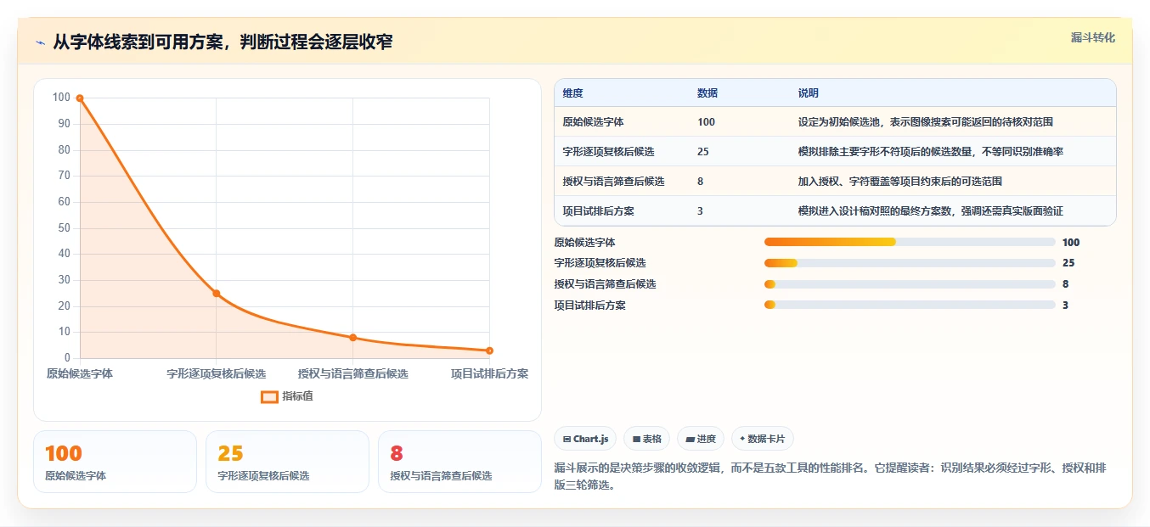The height and width of the screenshot is (527, 1150).
Task: Select the 原始候选字体 table row cell
Action: coord(593,122)
